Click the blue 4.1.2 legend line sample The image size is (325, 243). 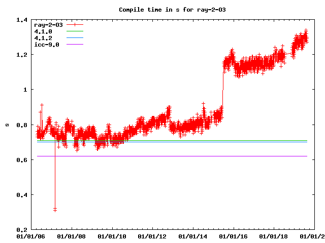74,38
